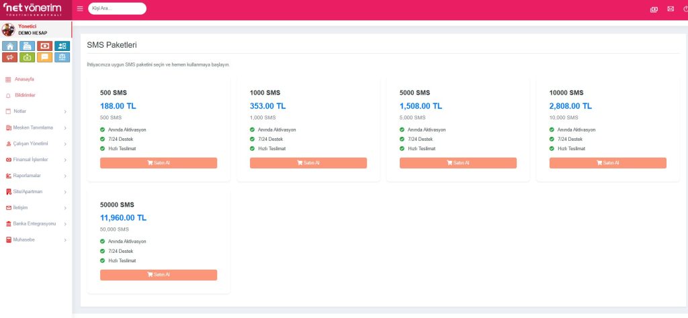Image resolution: width=688 pixels, height=318 pixels.
Task: Toggle sidebar with the hamburger menu icon
Action: point(80,9)
